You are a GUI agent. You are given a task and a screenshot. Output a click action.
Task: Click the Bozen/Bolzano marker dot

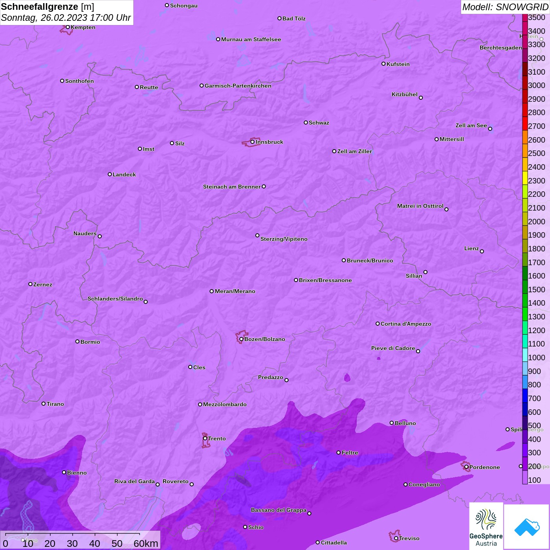point(241,339)
